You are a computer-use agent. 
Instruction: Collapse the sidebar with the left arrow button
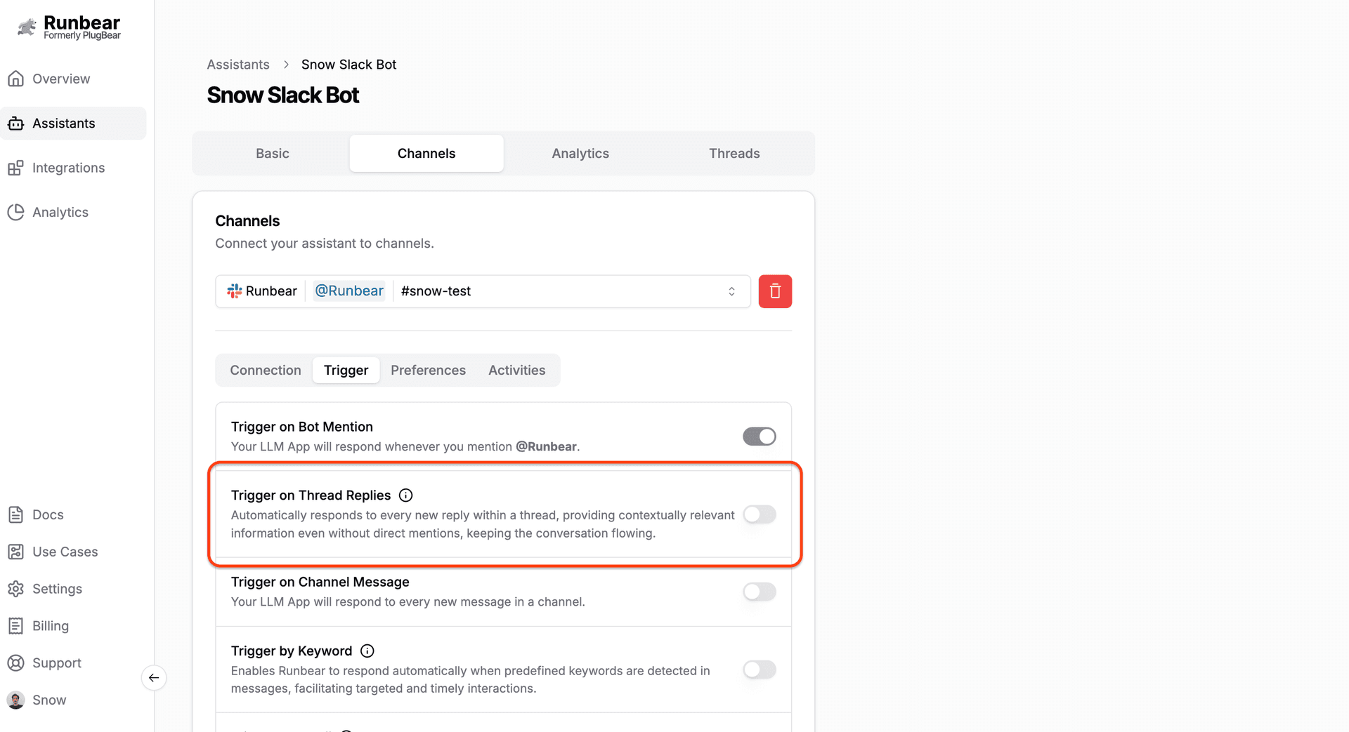tap(154, 678)
